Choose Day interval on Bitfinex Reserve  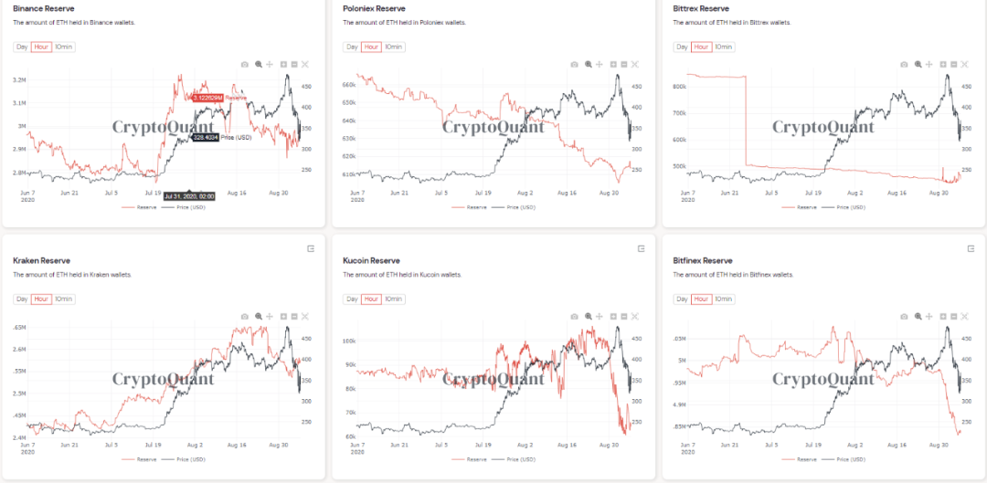pyautogui.click(x=682, y=299)
